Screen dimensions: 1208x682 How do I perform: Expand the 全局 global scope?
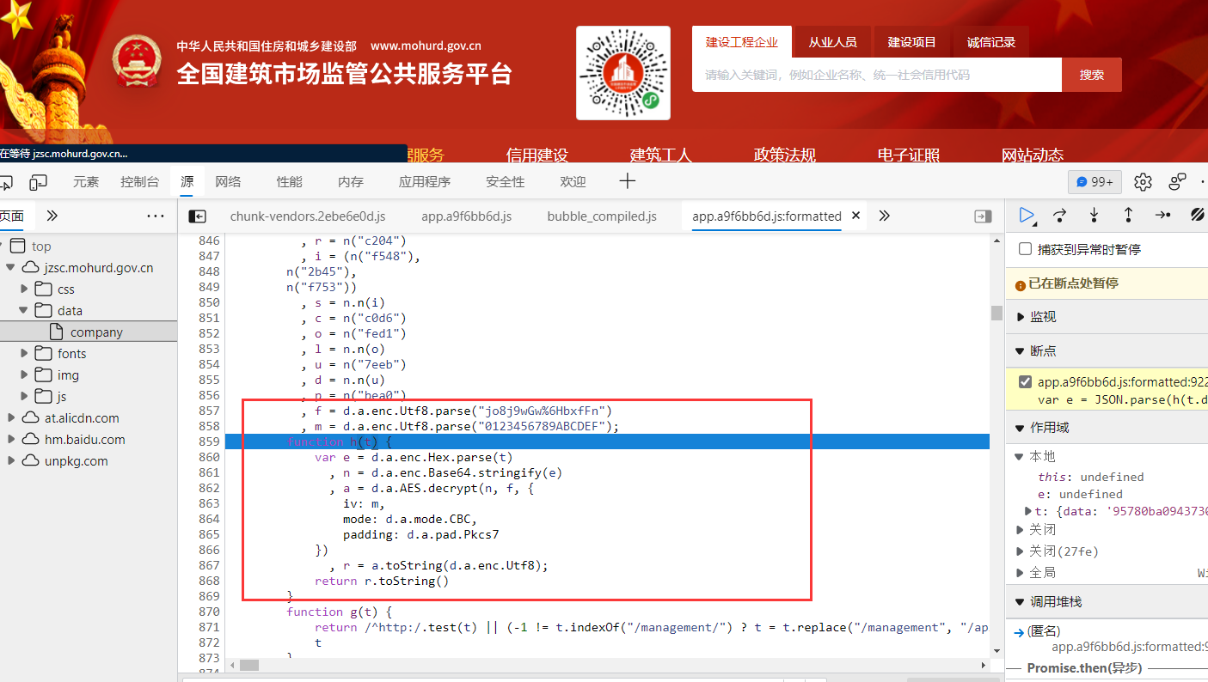click(1019, 573)
